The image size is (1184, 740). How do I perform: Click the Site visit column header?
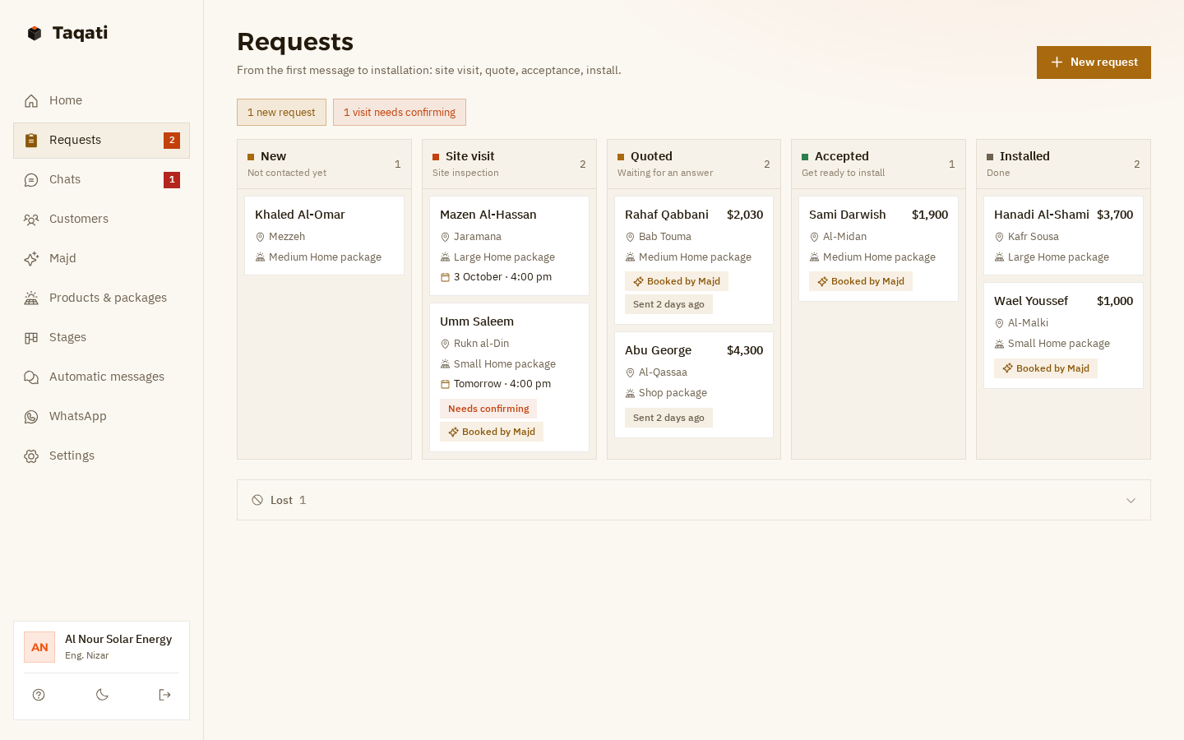tap(509, 164)
